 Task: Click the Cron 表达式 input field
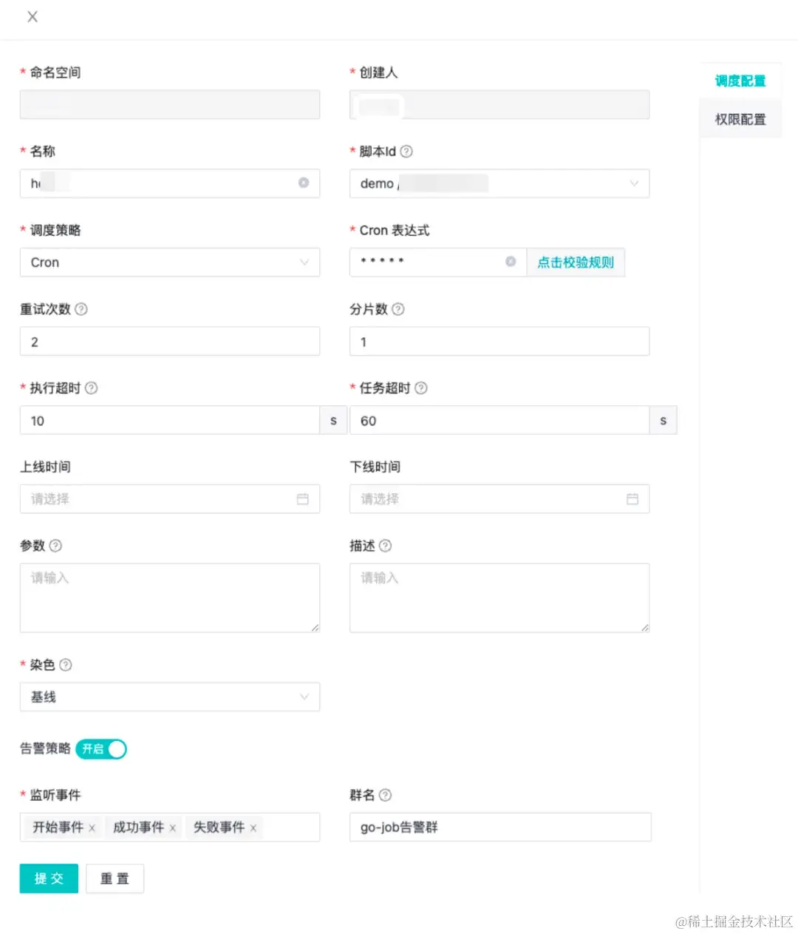point(438,263)
